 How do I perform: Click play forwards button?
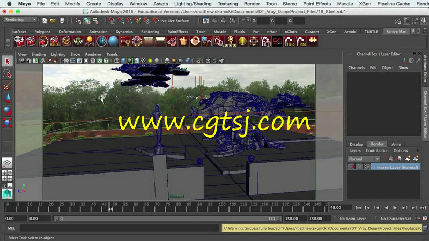pyautogui.click(x=395, y=208)
